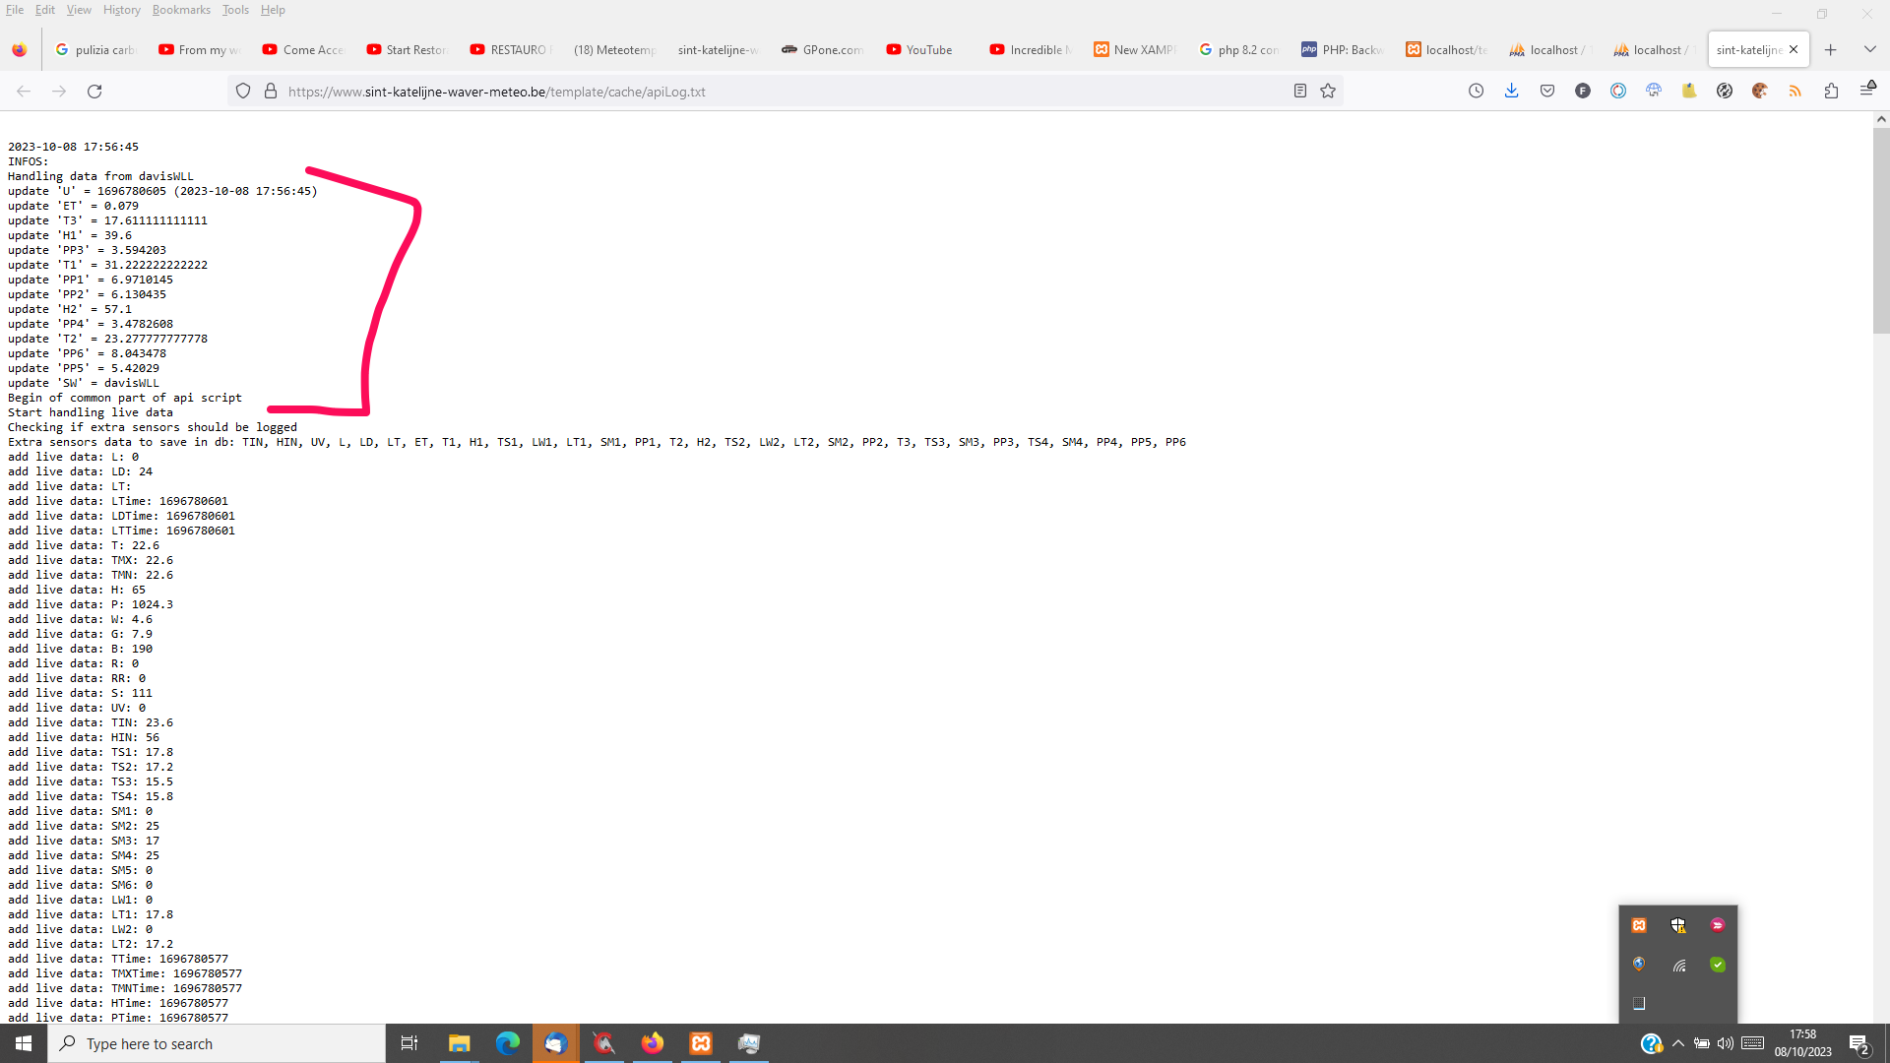1890x1063 pixels.
Task: Go forward one page
Action: coord(59,92)
